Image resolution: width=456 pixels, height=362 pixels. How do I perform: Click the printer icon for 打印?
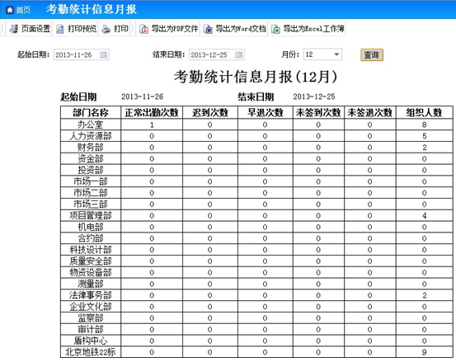coord(106,29)
